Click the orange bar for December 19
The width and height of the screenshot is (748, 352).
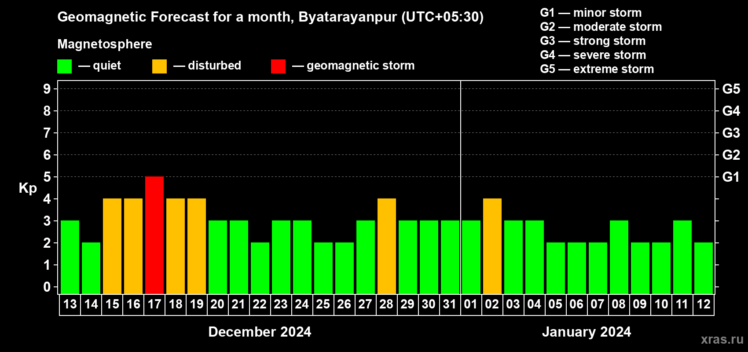tap(197, 246)
